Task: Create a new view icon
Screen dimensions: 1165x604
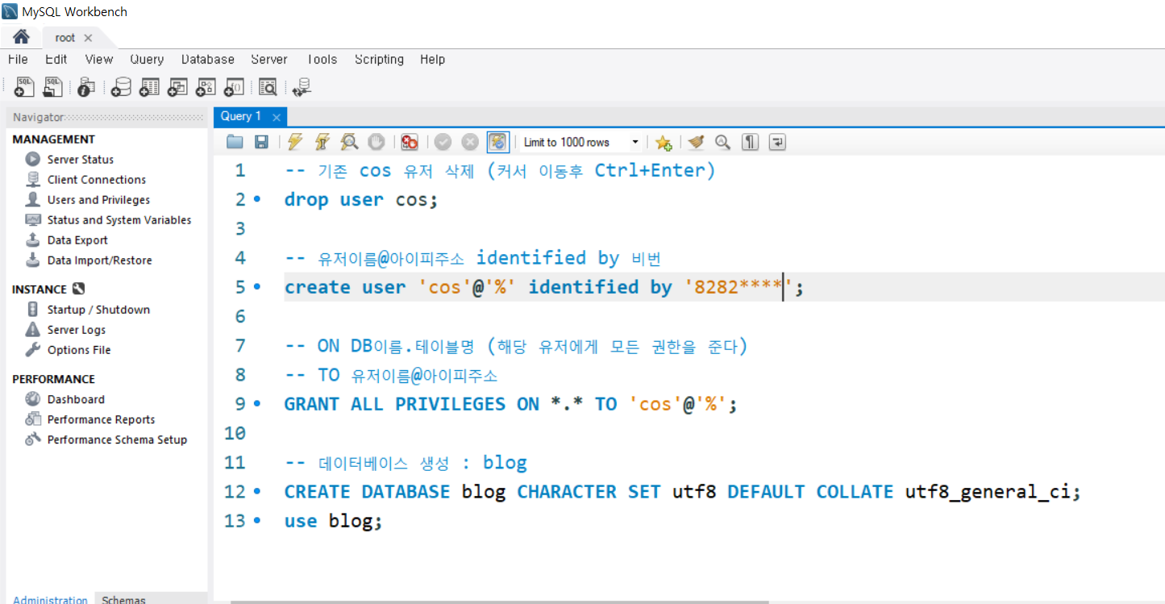Action: 177,87
